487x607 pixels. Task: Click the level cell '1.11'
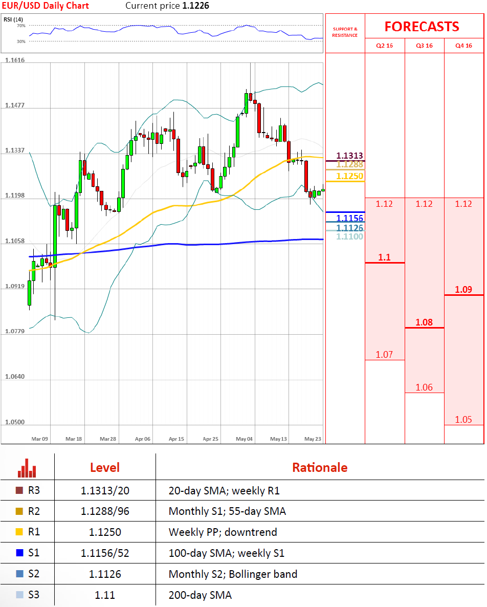(x=105, y=595)
